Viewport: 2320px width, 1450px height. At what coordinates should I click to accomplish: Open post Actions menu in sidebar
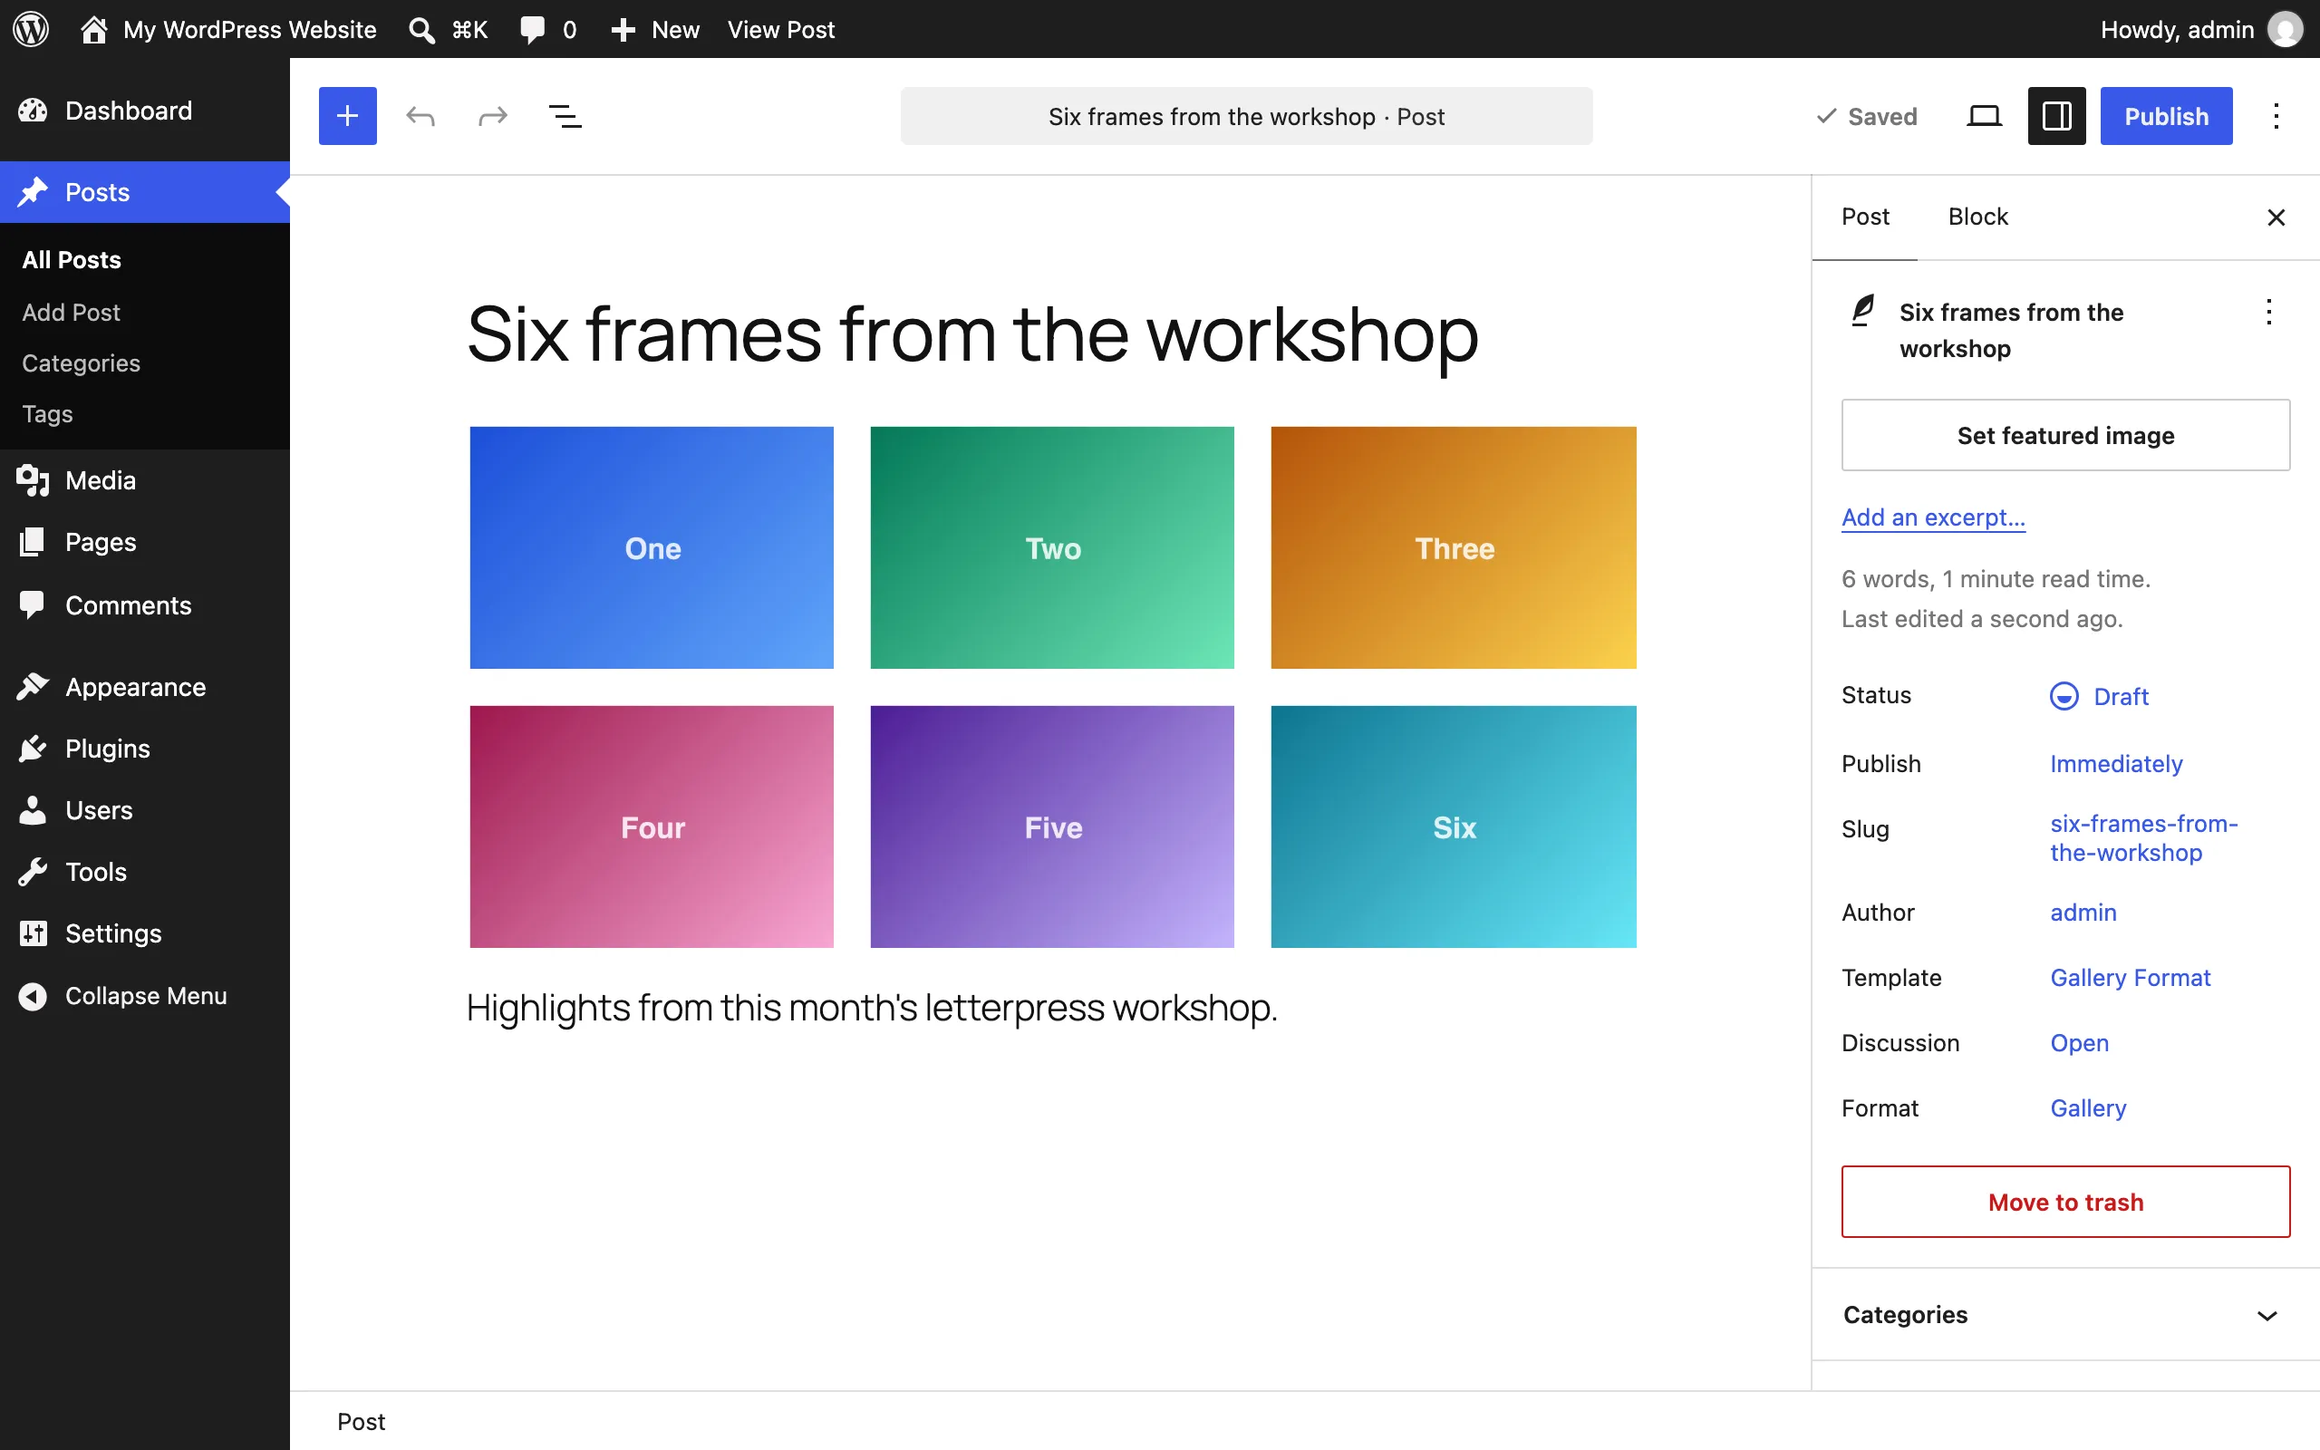(2268, 312)
